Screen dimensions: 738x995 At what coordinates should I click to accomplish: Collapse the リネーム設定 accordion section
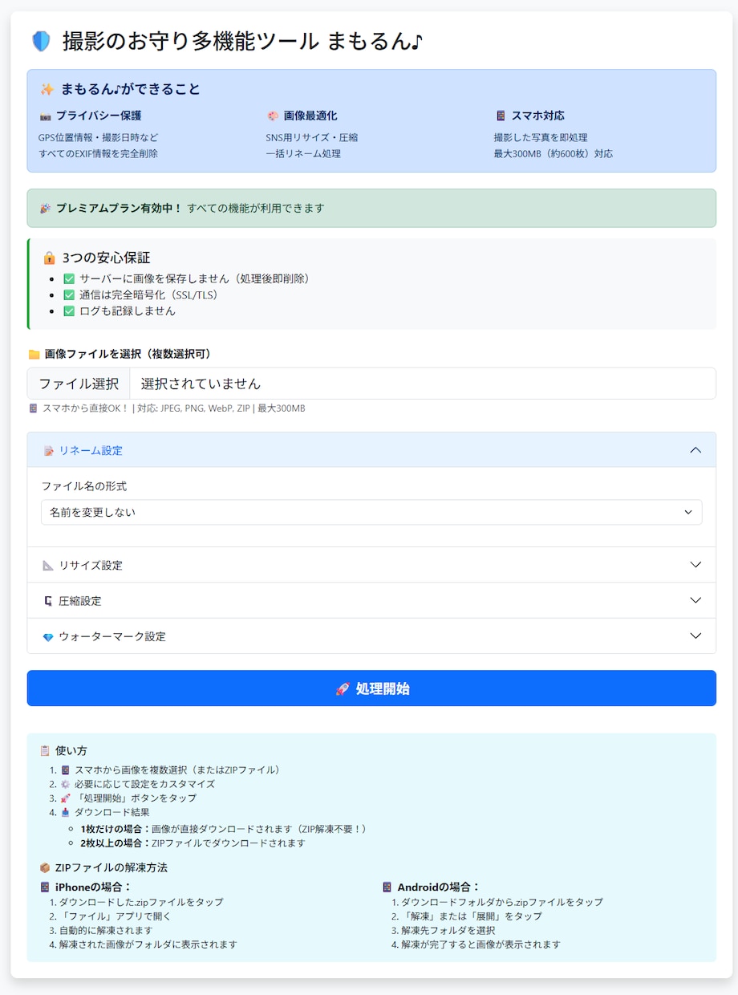371,450
